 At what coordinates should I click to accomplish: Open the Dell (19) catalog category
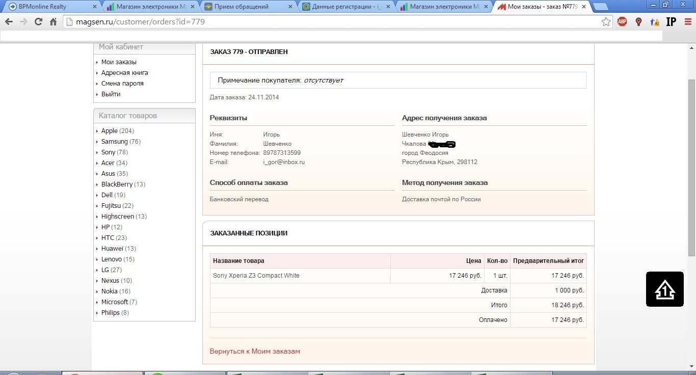[113, 195]
